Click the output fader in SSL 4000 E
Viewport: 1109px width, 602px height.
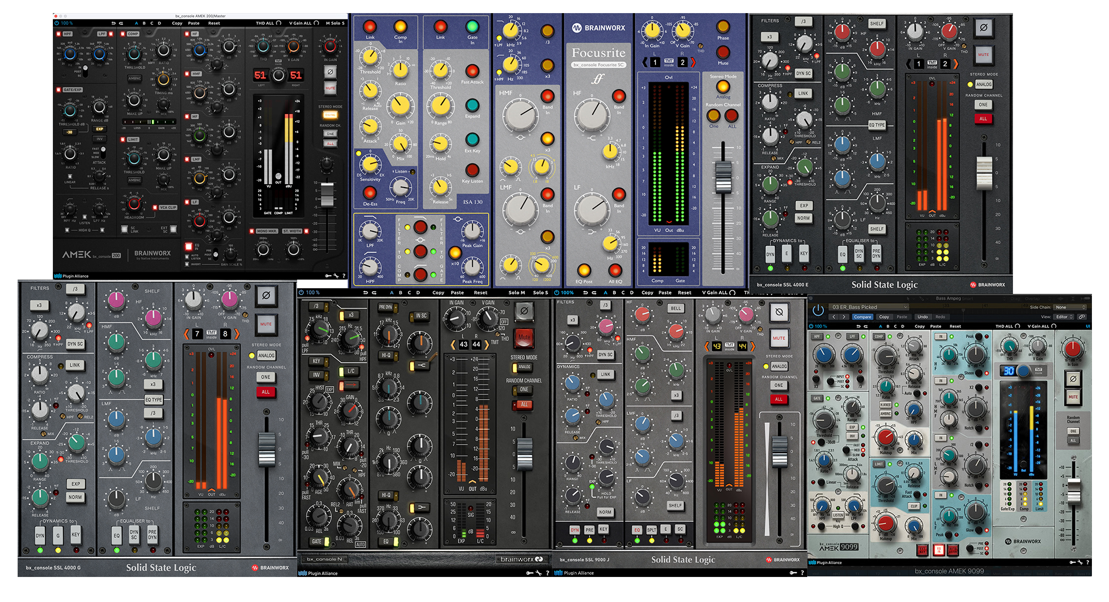click(x=983, y=173)
